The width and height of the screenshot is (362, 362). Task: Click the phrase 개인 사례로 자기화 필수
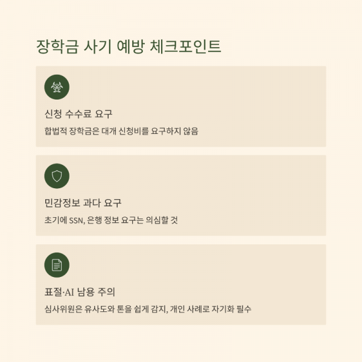(x=211, y=309)
